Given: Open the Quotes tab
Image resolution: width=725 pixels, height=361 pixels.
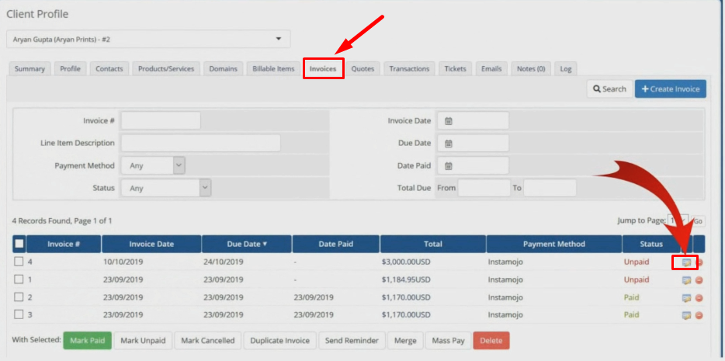Looking at the screenshot, I should click(362, 69).
